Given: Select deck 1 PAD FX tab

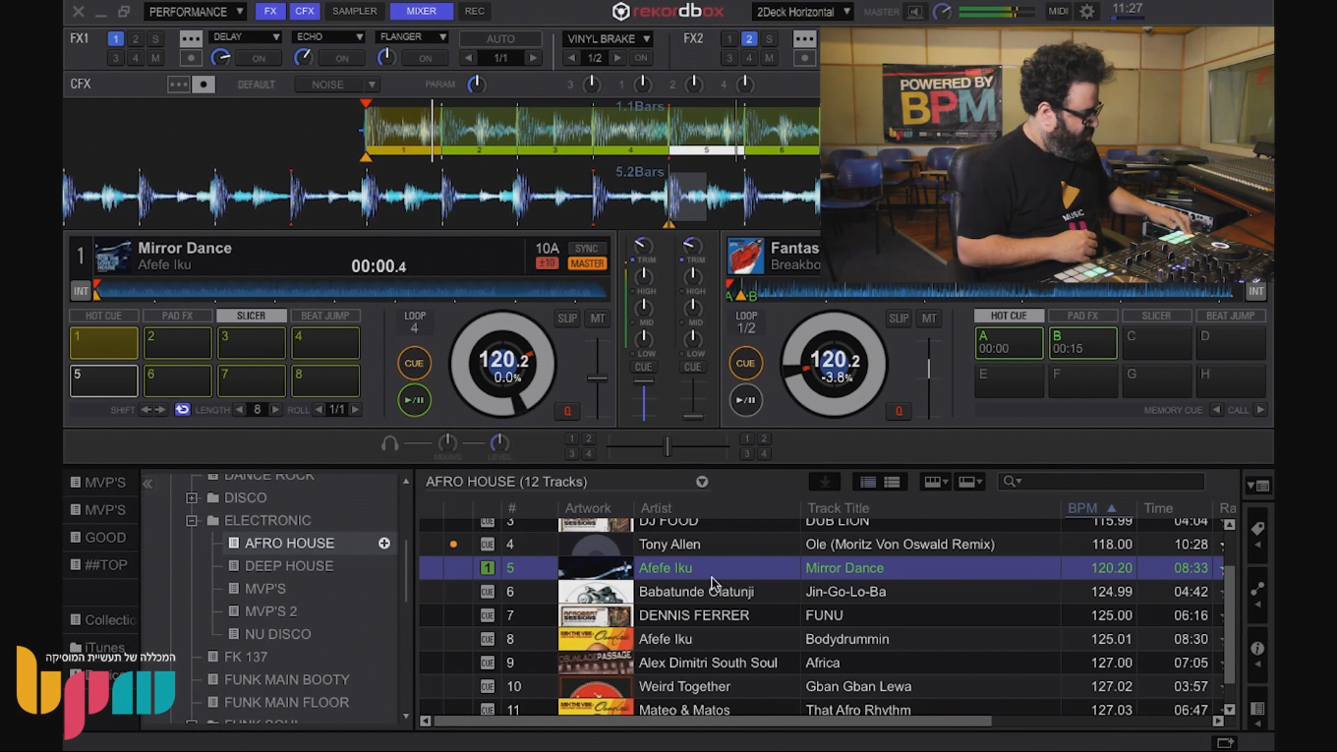Looking at the screenshot, I should pyautogui.click(x=177, y=316).
